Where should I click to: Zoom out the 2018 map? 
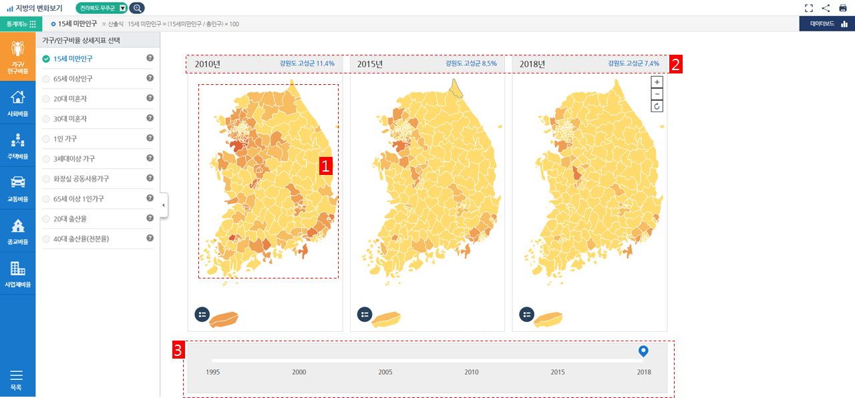pos(657,94)
